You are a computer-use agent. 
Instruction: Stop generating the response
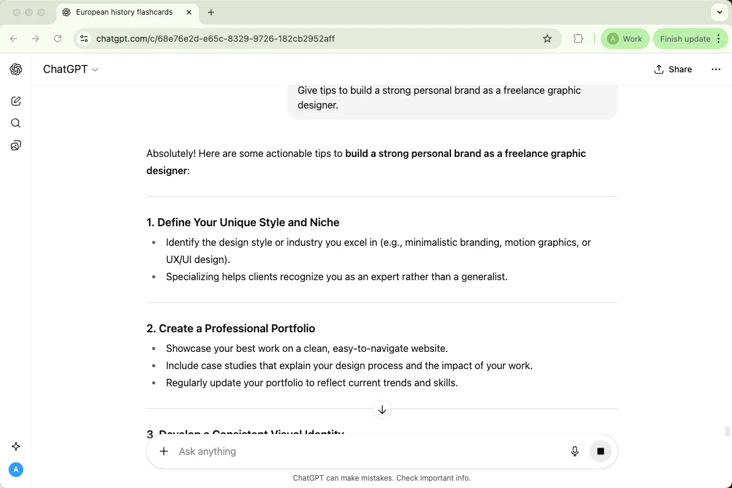(601, 451)
